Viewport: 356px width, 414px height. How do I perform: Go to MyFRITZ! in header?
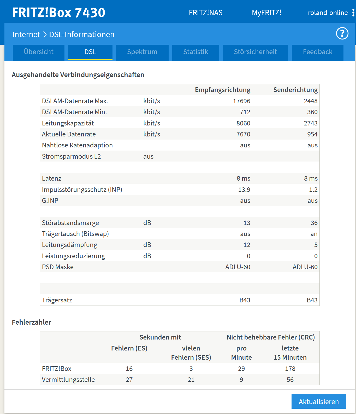(x=266, y=13)
